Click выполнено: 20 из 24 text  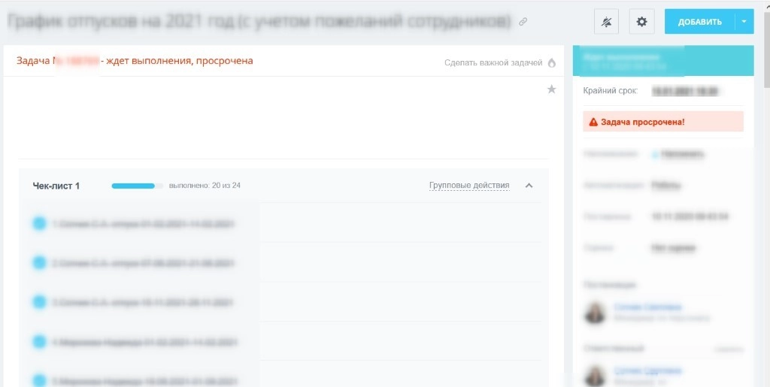[x=205, y=186]
